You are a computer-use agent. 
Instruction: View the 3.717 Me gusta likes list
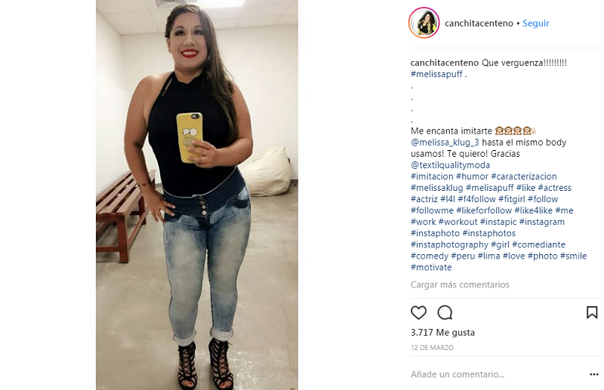coord(442,332)
